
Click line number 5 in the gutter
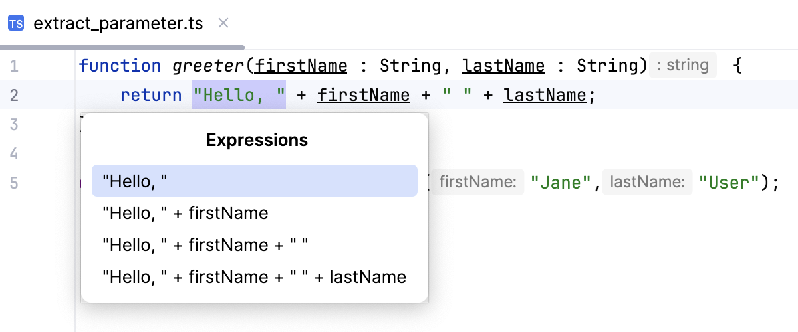[14, 183]
